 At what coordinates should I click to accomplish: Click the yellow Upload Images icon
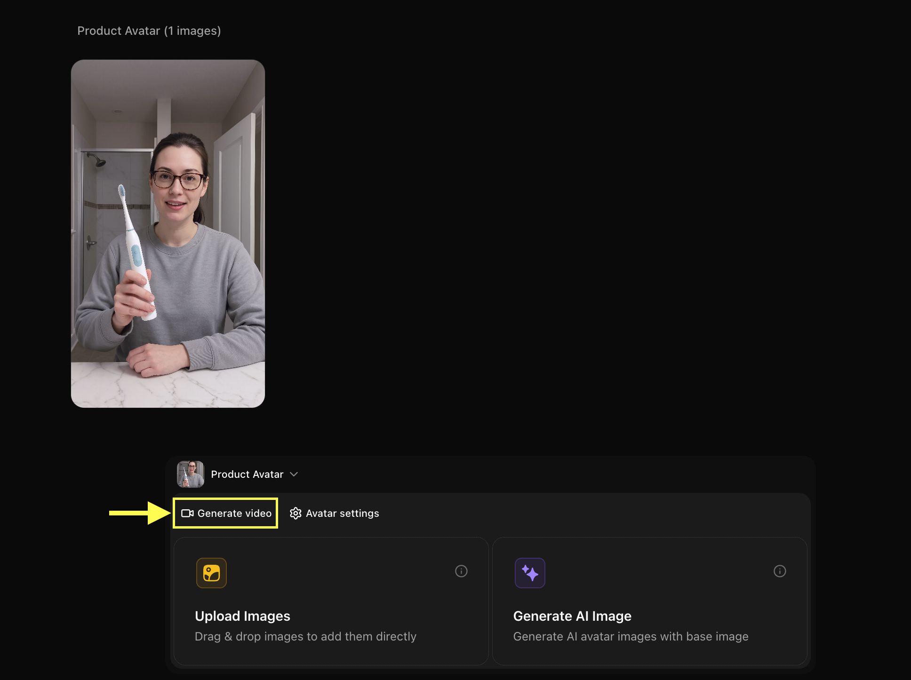coord(211,573)
